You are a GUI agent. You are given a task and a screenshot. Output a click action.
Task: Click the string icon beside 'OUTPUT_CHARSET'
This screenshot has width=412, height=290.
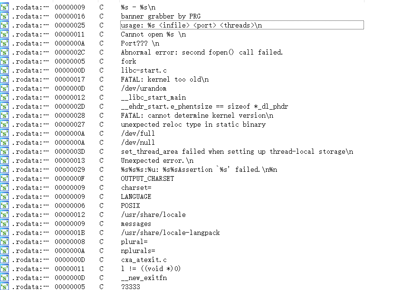[x=5, y=178]
